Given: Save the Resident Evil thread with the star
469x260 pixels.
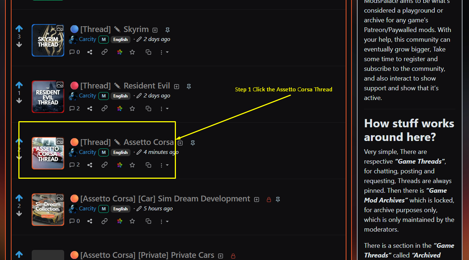Looking at the screenshot, I should (x=132, y=109).
